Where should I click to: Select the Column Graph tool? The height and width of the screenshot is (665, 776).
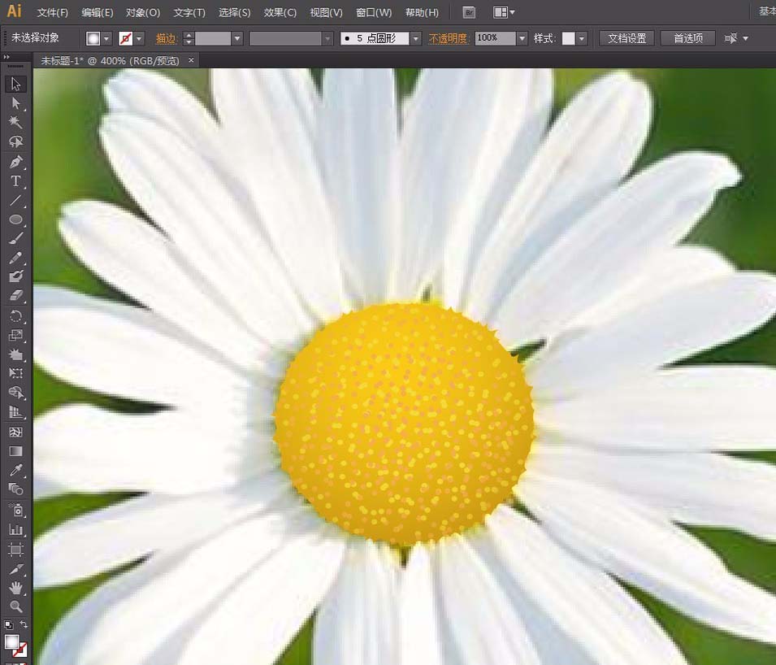[x=15, y=530]
